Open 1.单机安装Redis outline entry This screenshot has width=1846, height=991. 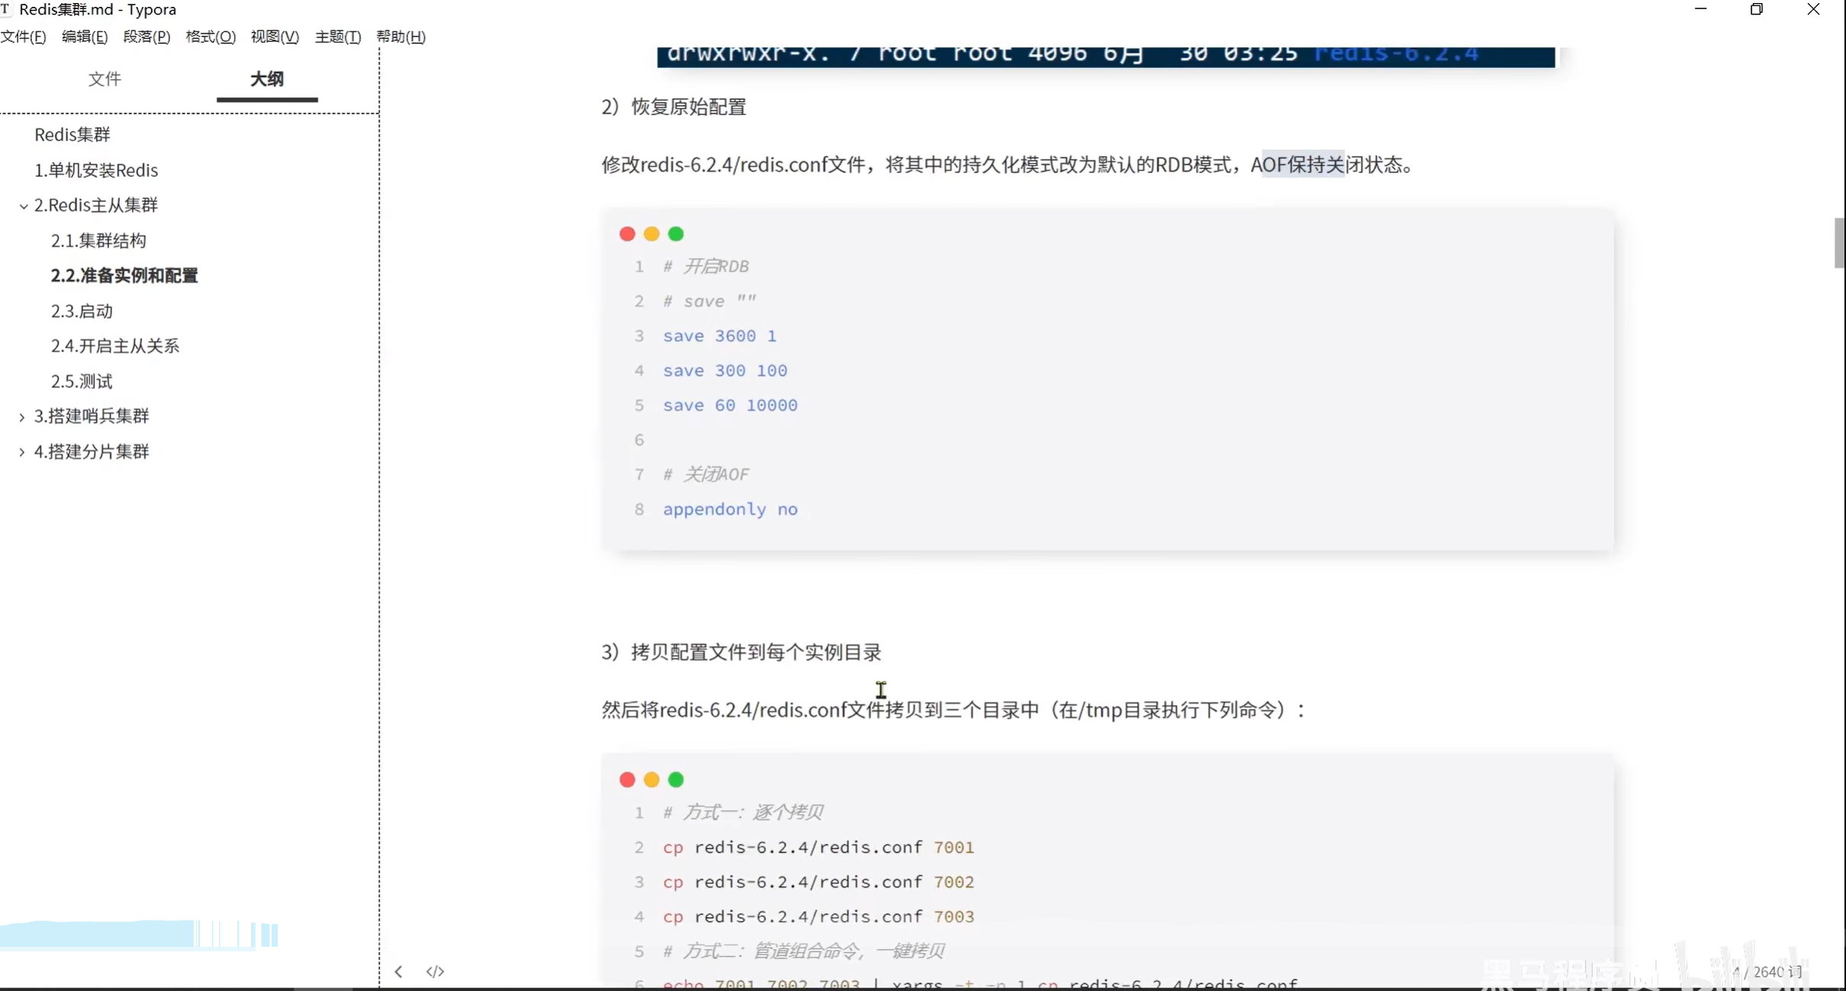coord(96,170)
